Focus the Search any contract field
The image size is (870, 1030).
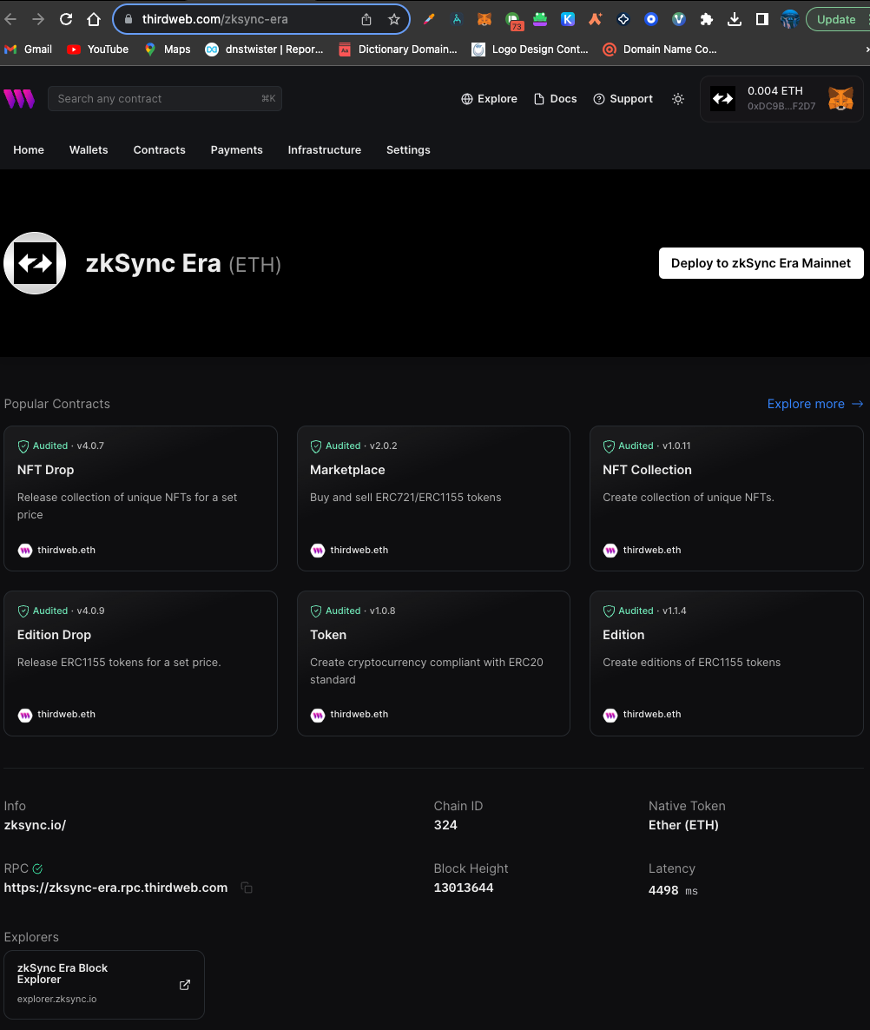coord(165,98)
